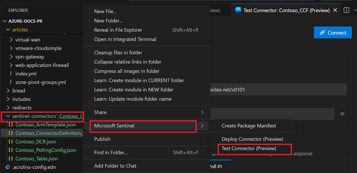The height and width of the screenshot is (173, 357).
Task: Expand the Share submenu arrow
Action: click(202, 112)
